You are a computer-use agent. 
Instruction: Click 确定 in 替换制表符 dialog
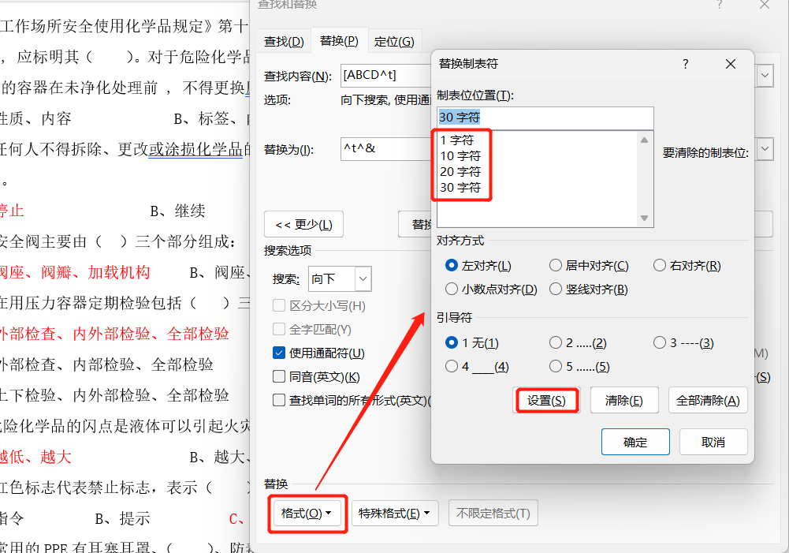click(x=635, y=443)
